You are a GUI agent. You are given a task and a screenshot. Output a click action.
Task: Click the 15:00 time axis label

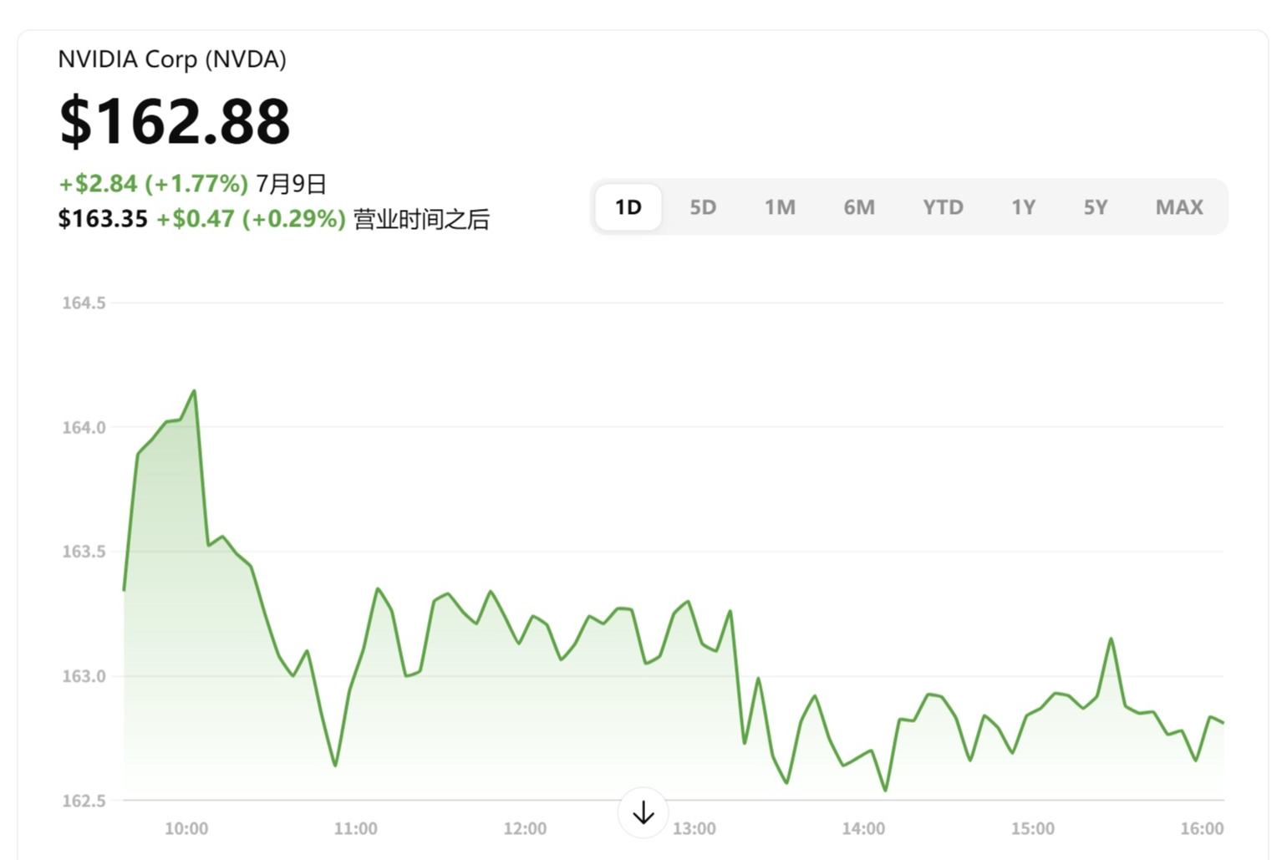[x=1033, y=828]
